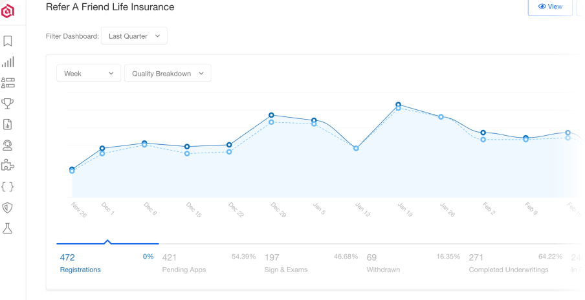Screen dimensions: 585x300
Task: Click the Dec 8 data point
Action: click(144, 144)
